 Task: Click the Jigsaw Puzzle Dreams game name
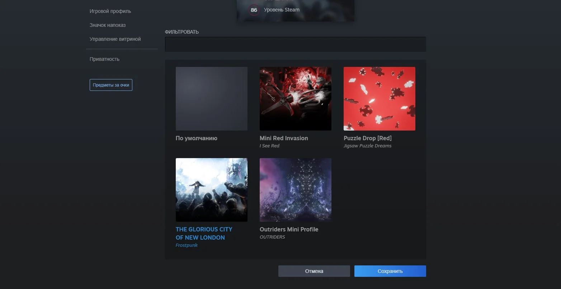pos(367,146)
